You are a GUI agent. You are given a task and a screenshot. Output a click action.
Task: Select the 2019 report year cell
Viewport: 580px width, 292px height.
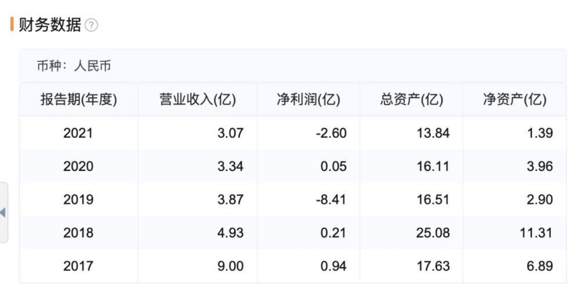[x=78, y=200]
